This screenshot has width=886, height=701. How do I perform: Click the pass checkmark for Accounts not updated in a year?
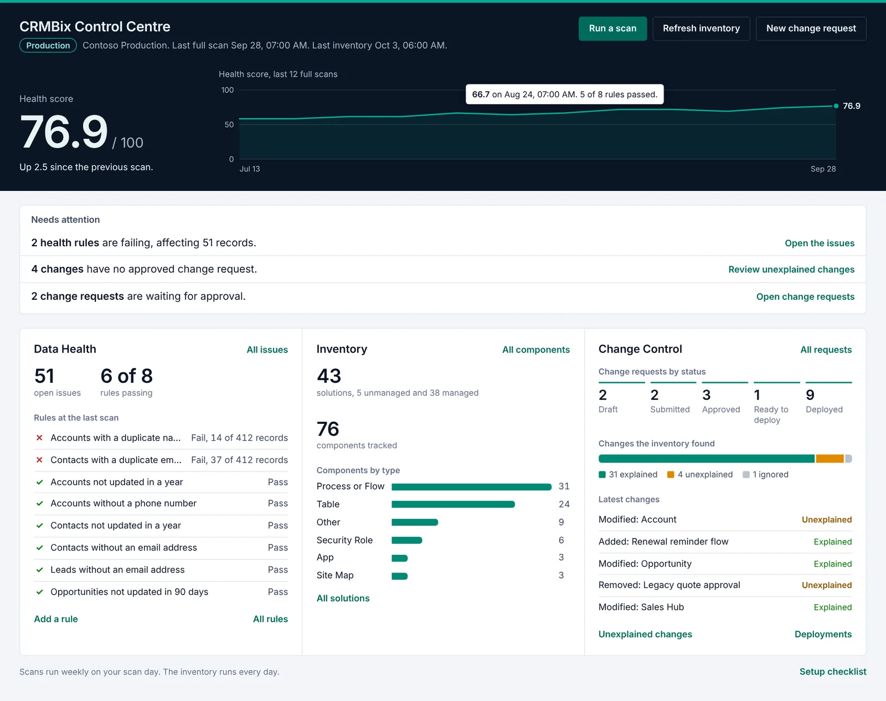tap(39, 482)
